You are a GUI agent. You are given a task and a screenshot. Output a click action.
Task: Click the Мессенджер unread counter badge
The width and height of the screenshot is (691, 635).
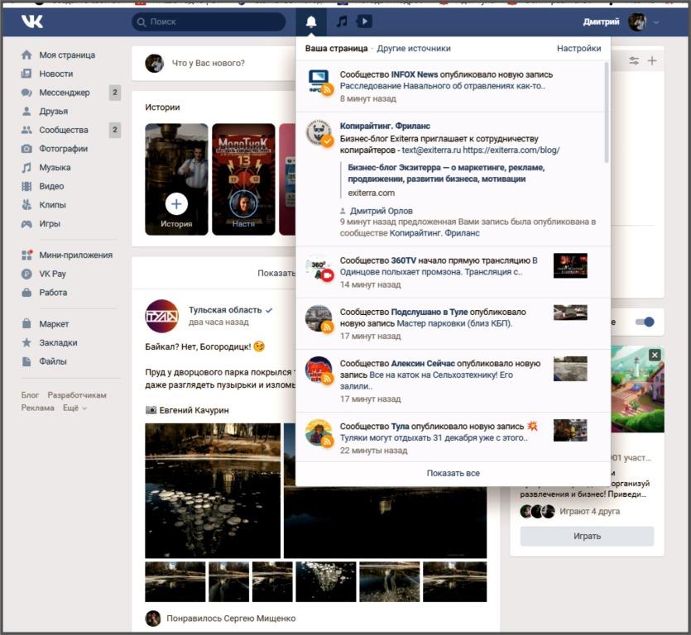coord(115,93)
